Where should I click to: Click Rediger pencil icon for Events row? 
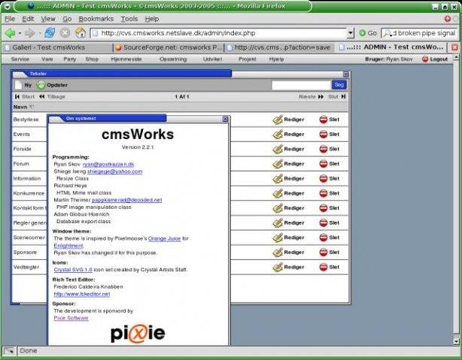coord(277,135)
